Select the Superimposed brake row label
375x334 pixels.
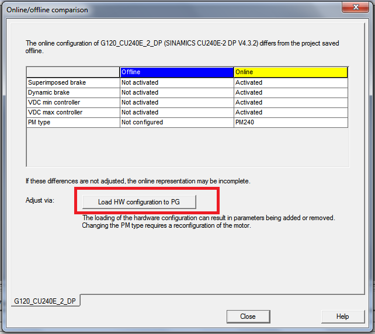(x=73, y=82)
